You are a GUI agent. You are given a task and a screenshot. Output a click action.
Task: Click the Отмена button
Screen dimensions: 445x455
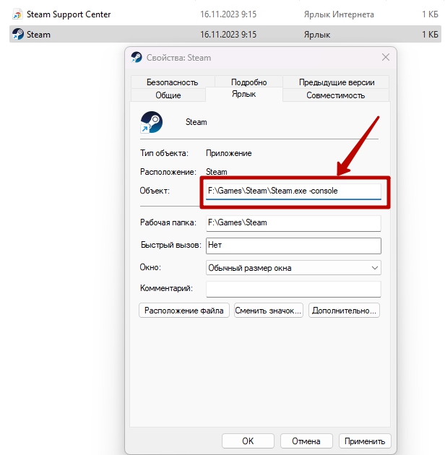(306, 441)
